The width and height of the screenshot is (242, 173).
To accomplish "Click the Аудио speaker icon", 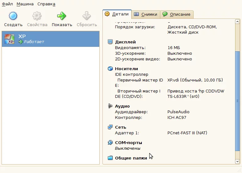I will click(110, 106).
